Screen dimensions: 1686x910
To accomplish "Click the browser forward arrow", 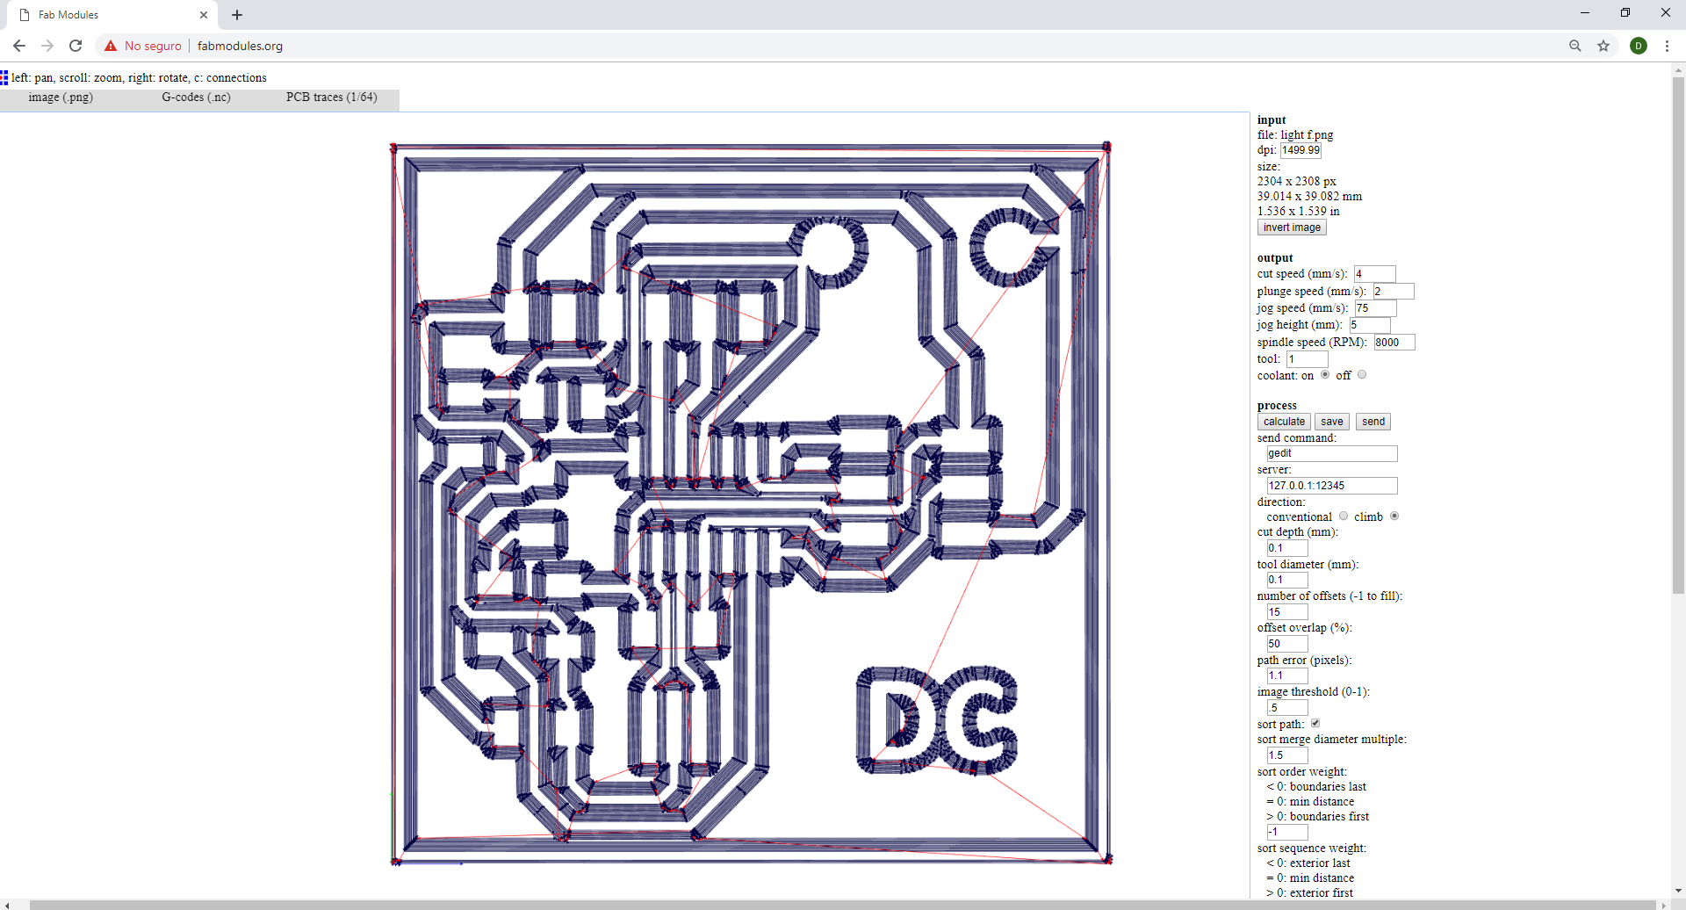I will tap(47, 46).
